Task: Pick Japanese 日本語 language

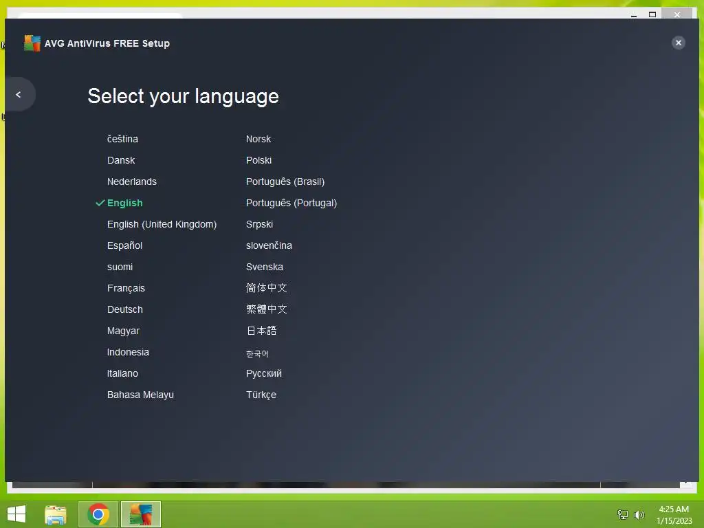Action: (x=261, y=331)
